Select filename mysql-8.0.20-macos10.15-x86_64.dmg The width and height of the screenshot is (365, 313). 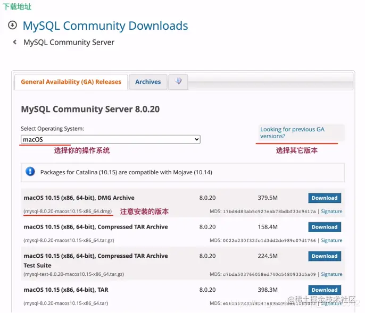click(68, 212)
